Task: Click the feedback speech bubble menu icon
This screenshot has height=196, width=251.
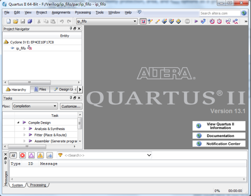Action: (x=139, y=12)
